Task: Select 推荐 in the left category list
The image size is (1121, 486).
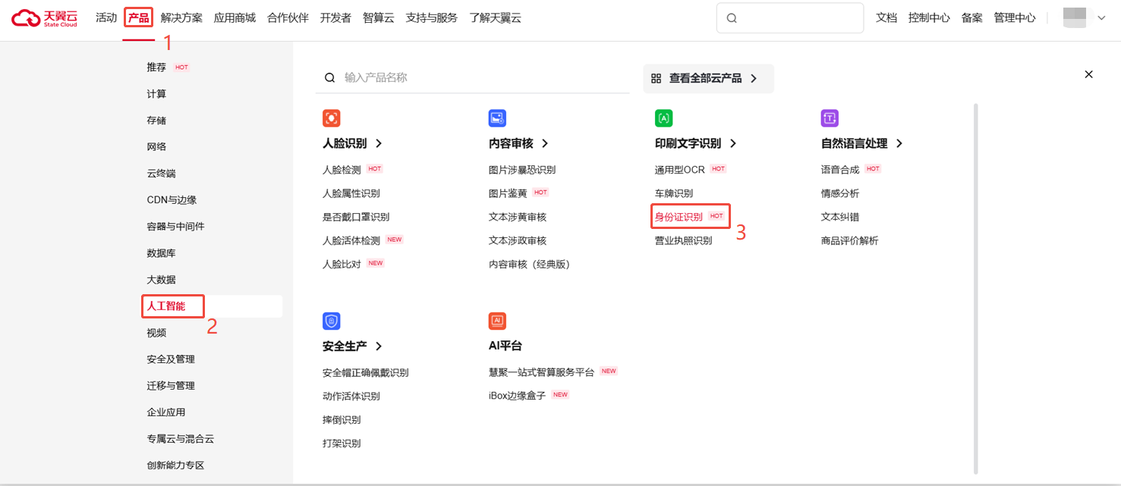Action: tap(156, 67)
